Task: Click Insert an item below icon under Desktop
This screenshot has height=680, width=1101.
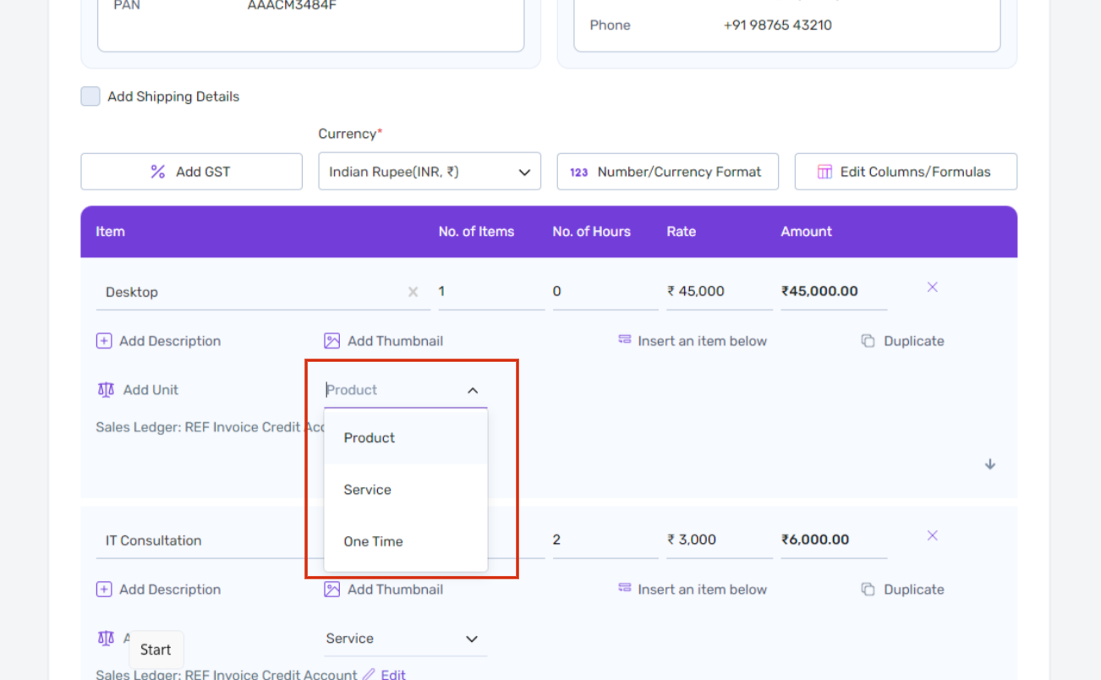Action: (x=625, y=339)
